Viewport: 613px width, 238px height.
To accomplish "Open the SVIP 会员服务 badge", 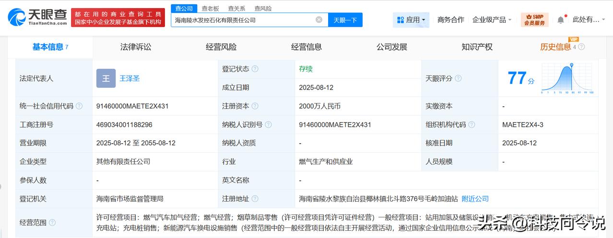I will pos(534,20).
